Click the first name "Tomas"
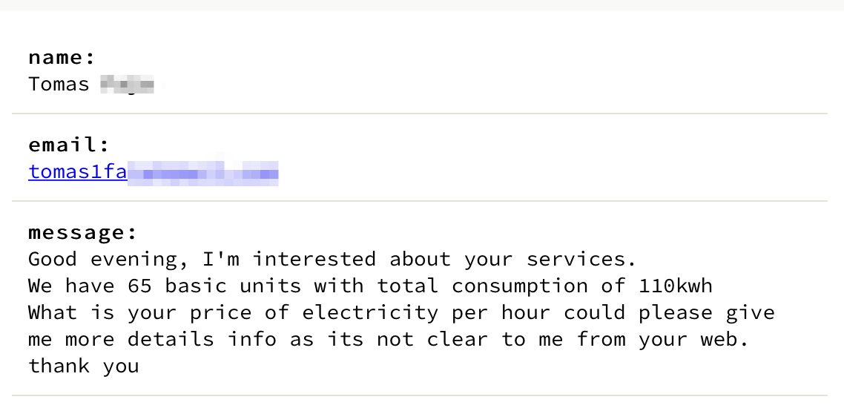 pos(59,84)
